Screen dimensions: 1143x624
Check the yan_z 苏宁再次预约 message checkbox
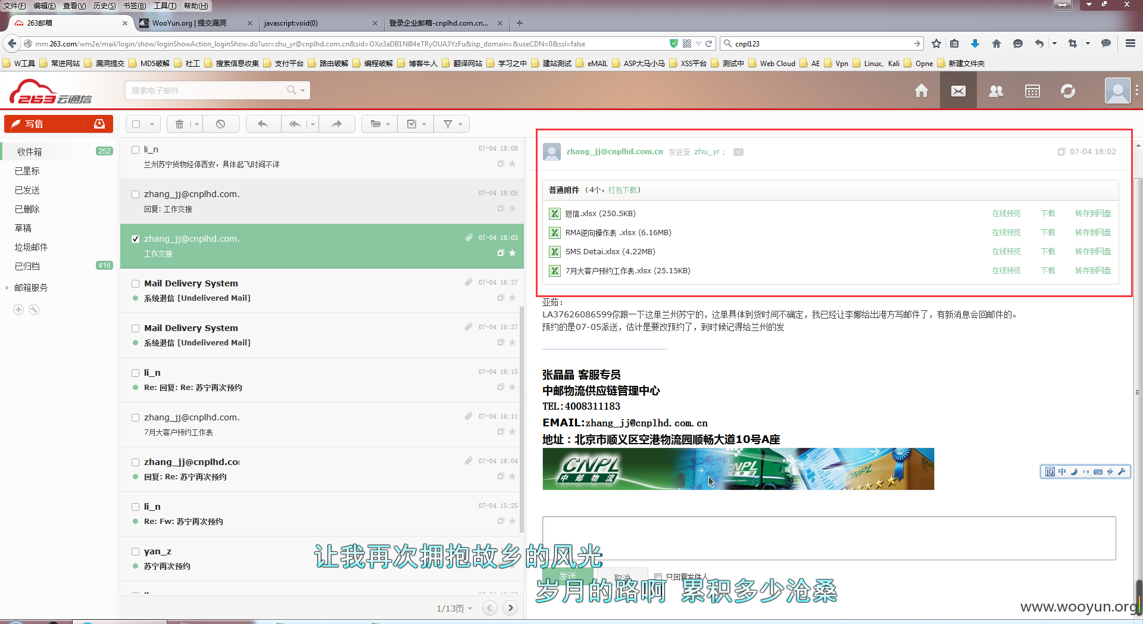click(135, 551)
